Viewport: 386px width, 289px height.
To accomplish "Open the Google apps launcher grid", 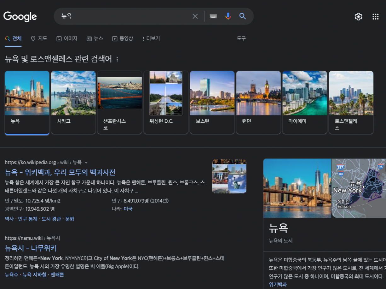I will tap(375, 16).
